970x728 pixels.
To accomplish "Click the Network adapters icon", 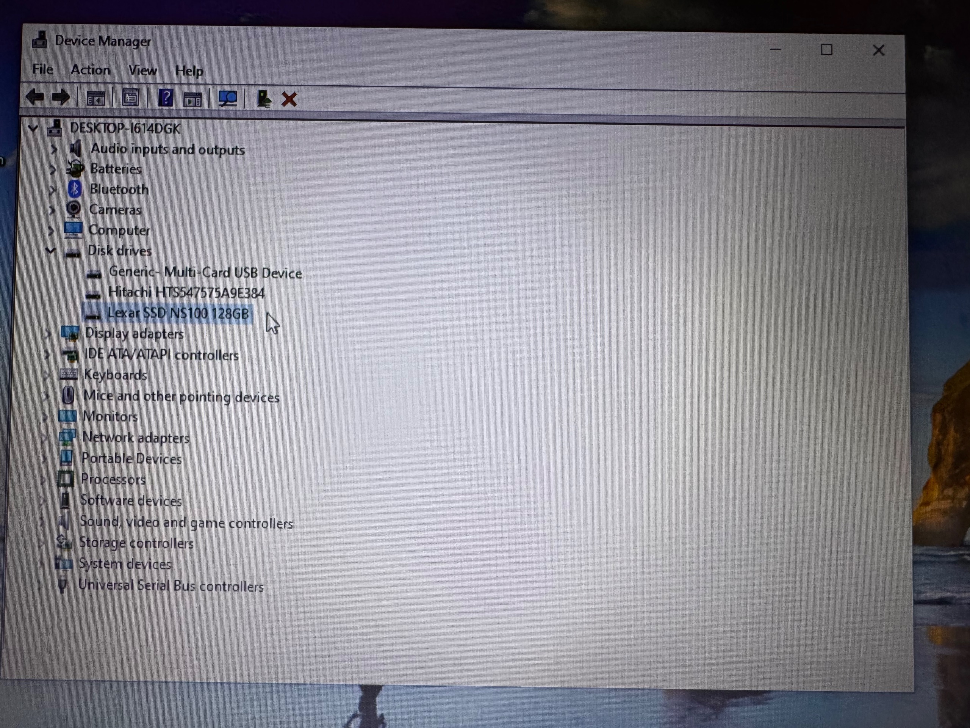I will click(x=67, y=437).
